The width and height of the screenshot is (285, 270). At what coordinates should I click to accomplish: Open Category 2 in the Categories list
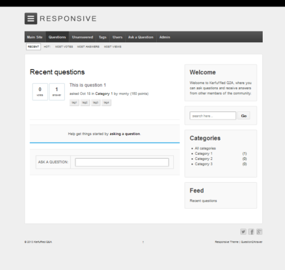tap(204, 159)
